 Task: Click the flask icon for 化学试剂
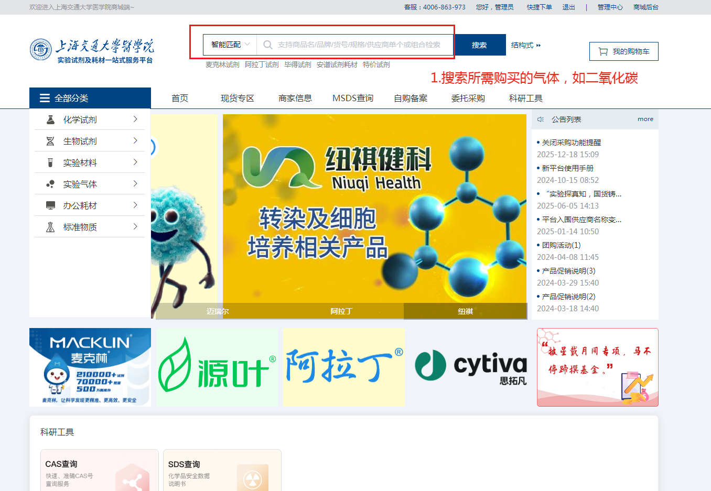pyautogui.click(x=50, y=119)
